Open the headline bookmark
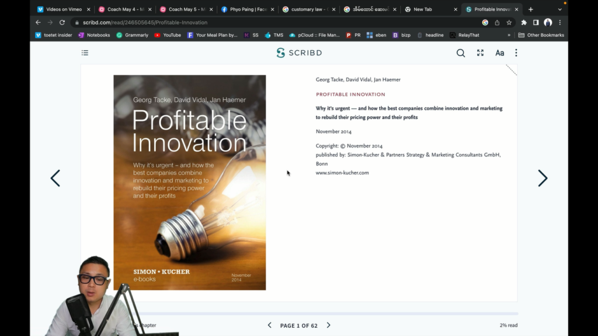Viewport: 598px width, 336px height. tap(430, 35)
